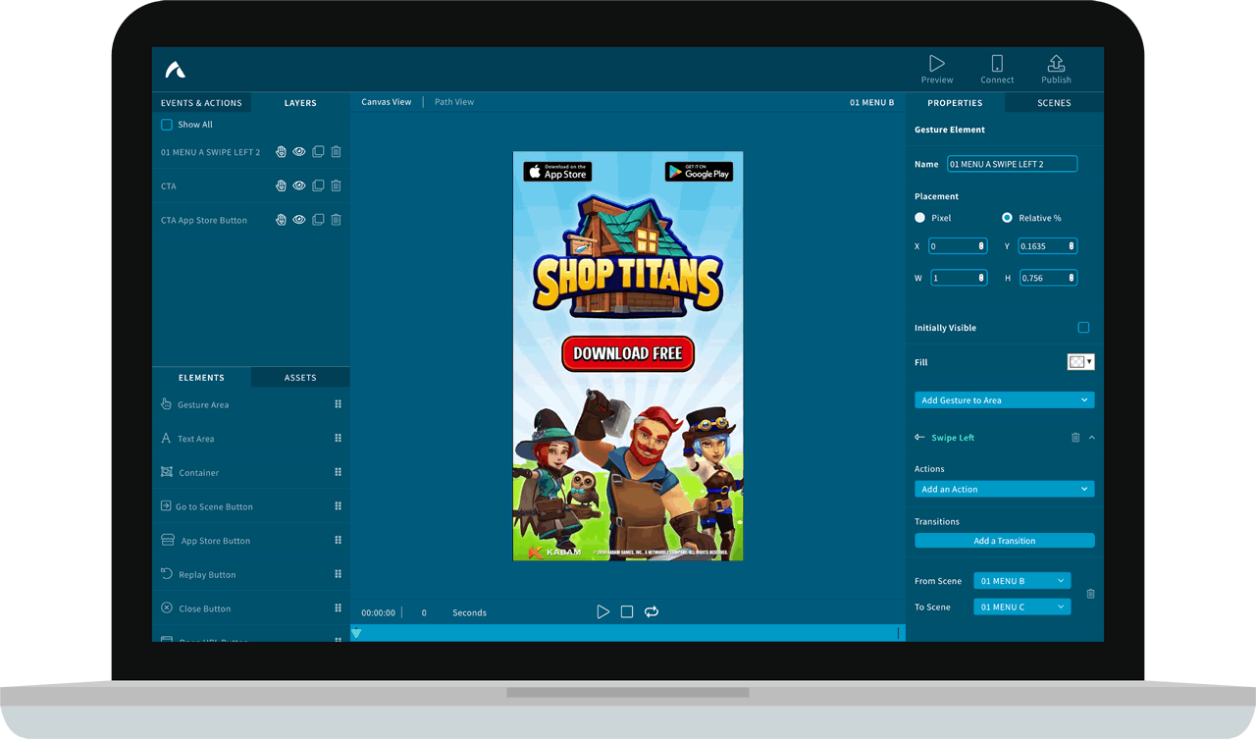Click the Connect device icon

[x=997, y=64]
